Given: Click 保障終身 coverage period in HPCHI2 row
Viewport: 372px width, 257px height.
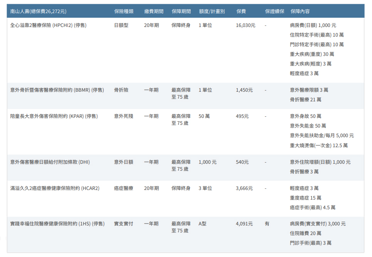Looking at the screenshot, I should pos(181,25).
